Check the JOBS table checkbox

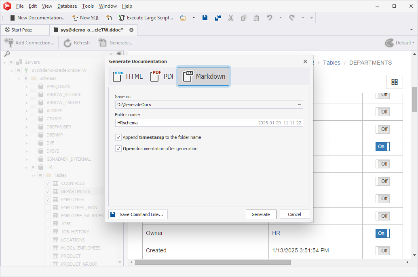point(48,224)
